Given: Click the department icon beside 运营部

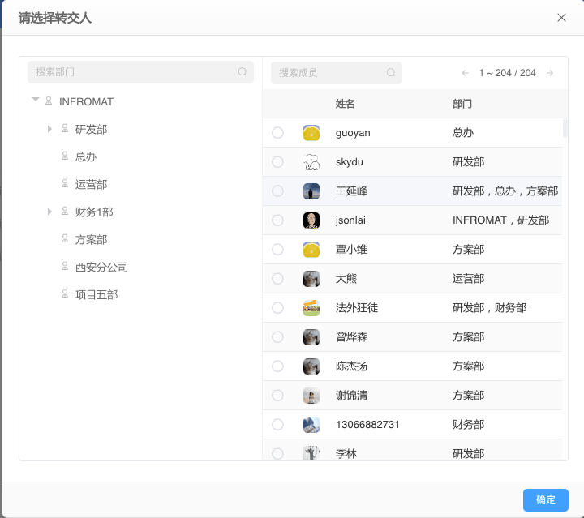Looking at the screenshot, I should pyautogui.click(x=65, y=183).
